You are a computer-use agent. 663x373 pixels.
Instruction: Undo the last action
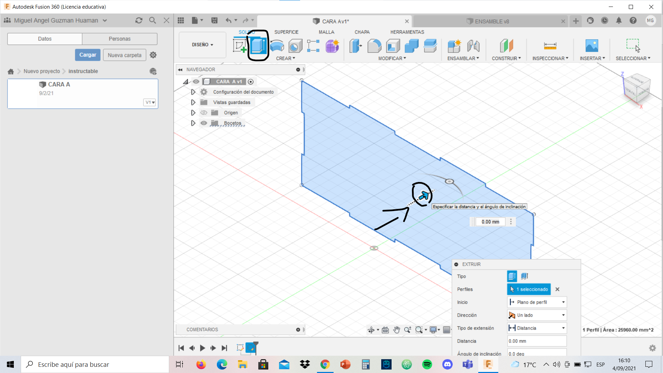point(229,20)
